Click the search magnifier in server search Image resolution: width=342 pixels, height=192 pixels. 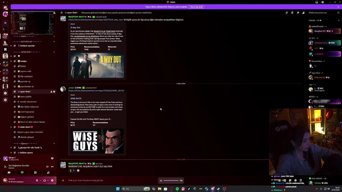338,13
